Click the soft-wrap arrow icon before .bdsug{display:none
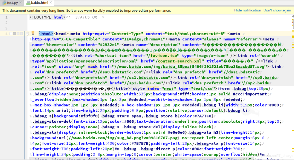The height and width of the screenshot is (160, 294). [31, 94]
